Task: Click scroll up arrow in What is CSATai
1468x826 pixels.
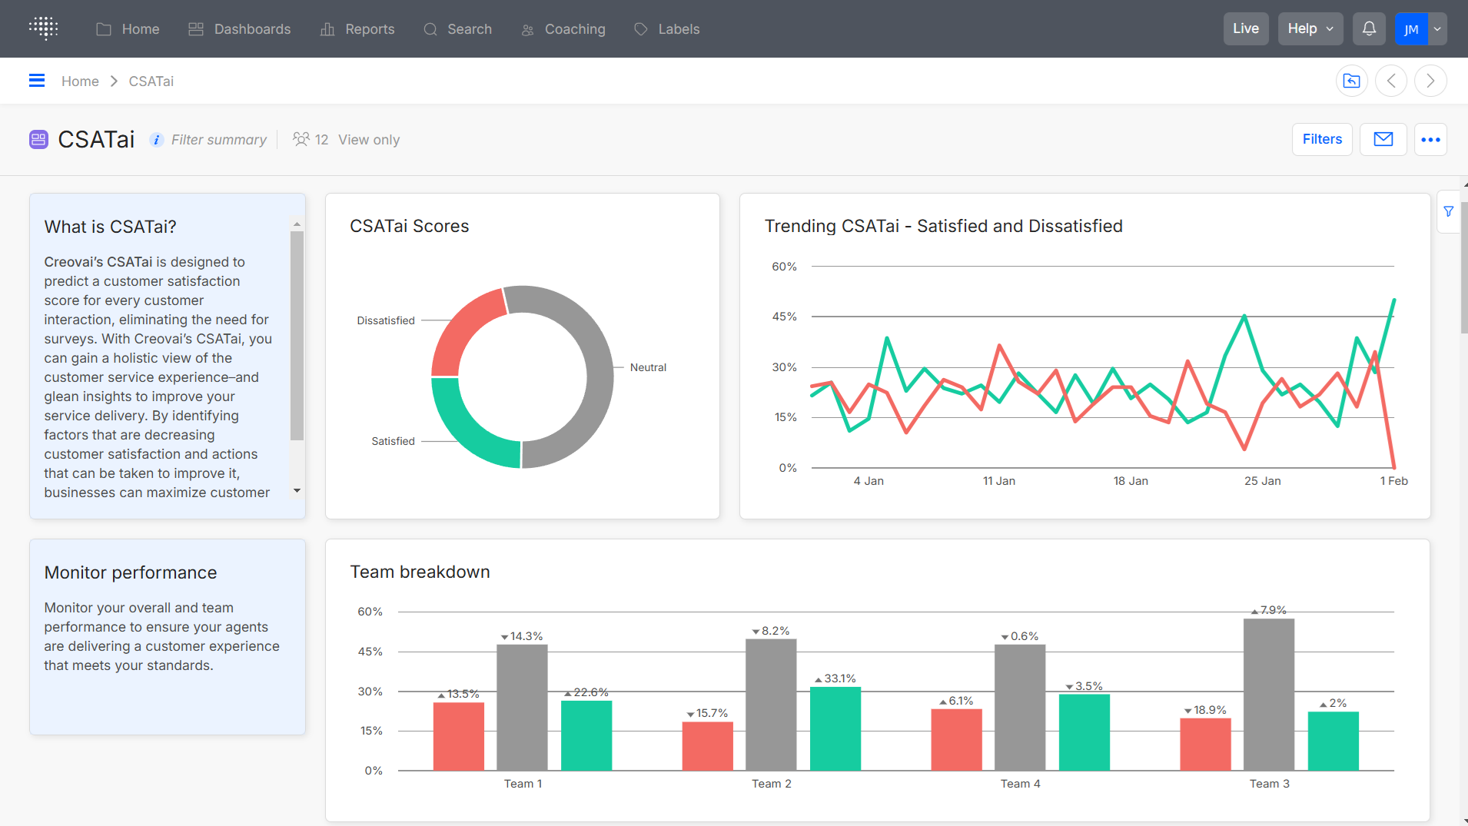Action: point(297,224)
